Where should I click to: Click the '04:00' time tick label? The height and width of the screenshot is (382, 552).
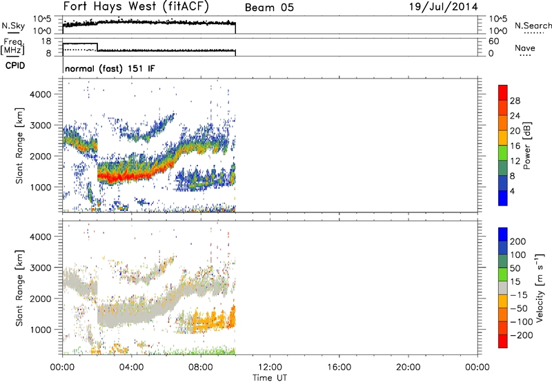(x=131, y=368)
